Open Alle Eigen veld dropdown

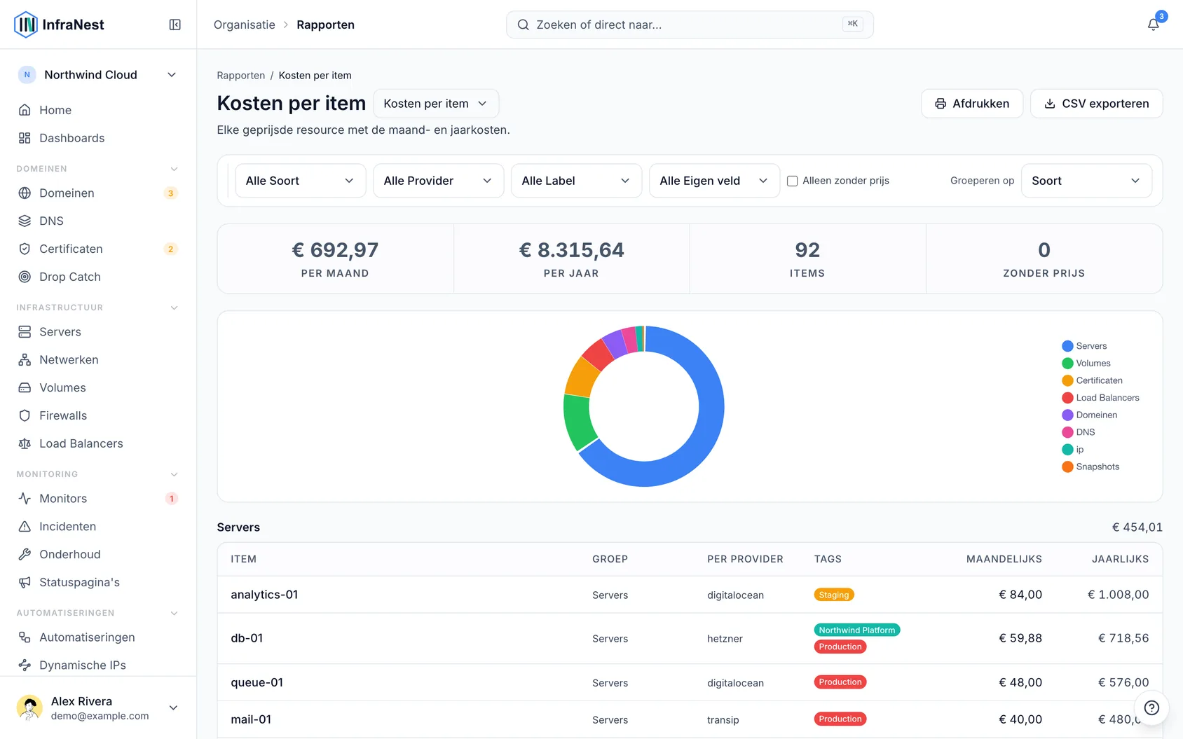click(x=714, y=181)
